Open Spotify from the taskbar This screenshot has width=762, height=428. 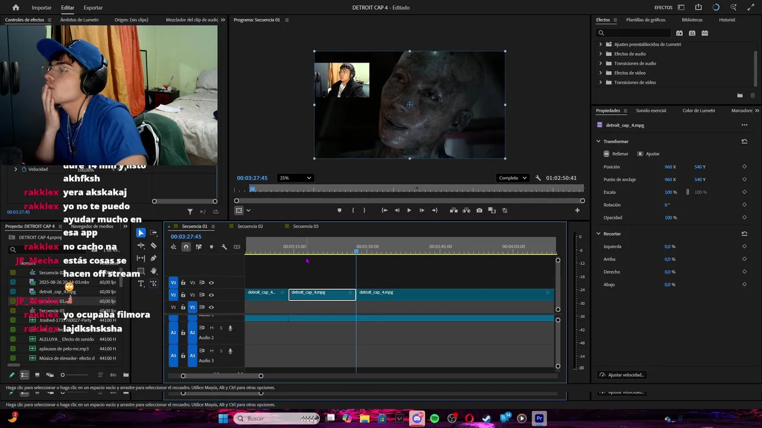click(435, 418)
